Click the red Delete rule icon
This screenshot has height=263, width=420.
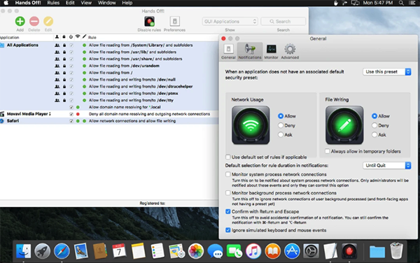34,21
